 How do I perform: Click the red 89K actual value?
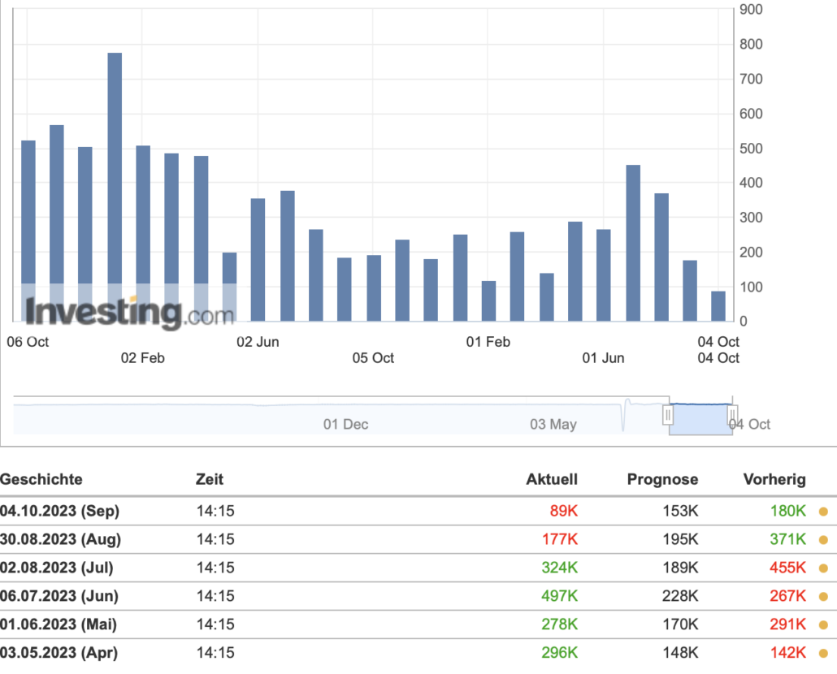pos(564,511)
